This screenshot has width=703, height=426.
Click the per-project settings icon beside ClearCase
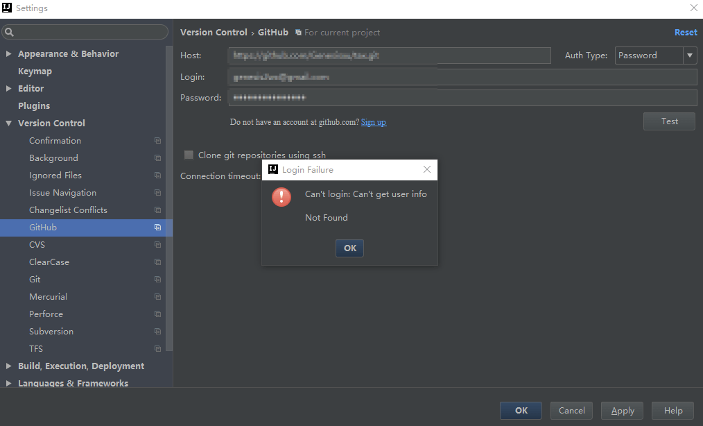click(x=159, y=262)
